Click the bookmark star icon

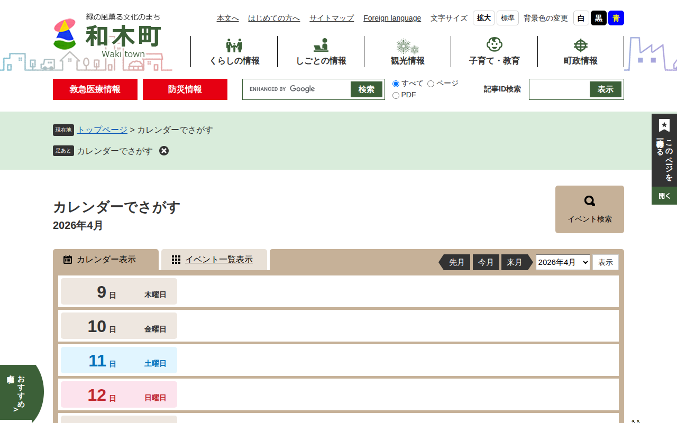pos(664,125)
